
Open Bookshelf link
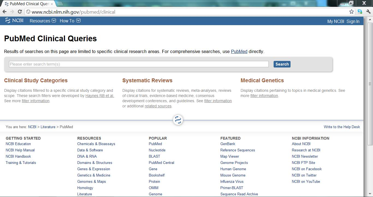(157, 175)
